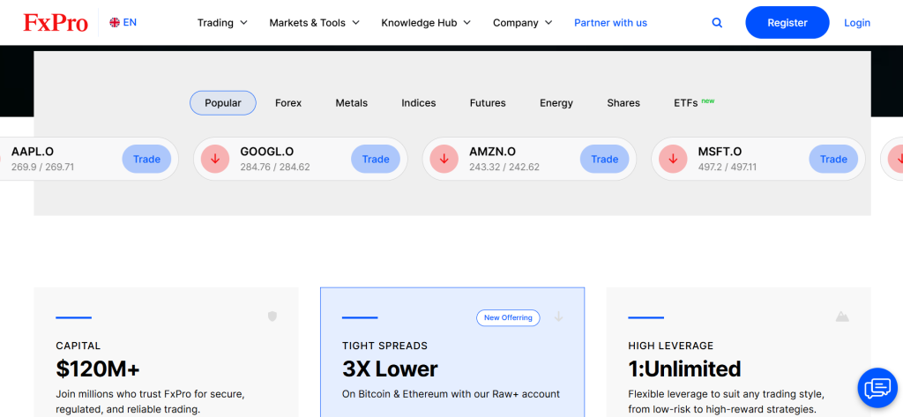Viewport: 903px width, 417px height.
Task: Switch to the Forex tab
Action: coord(288,103)
